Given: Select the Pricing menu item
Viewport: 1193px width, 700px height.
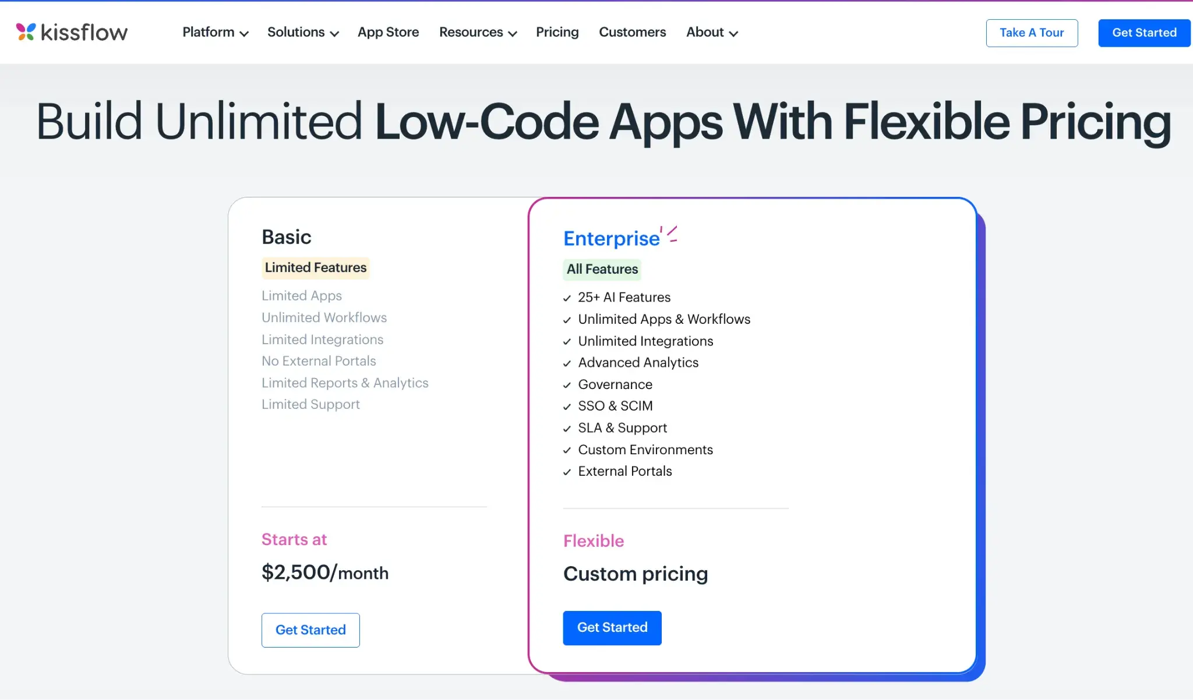Looking at the screenshot, I should pos(557,33).
